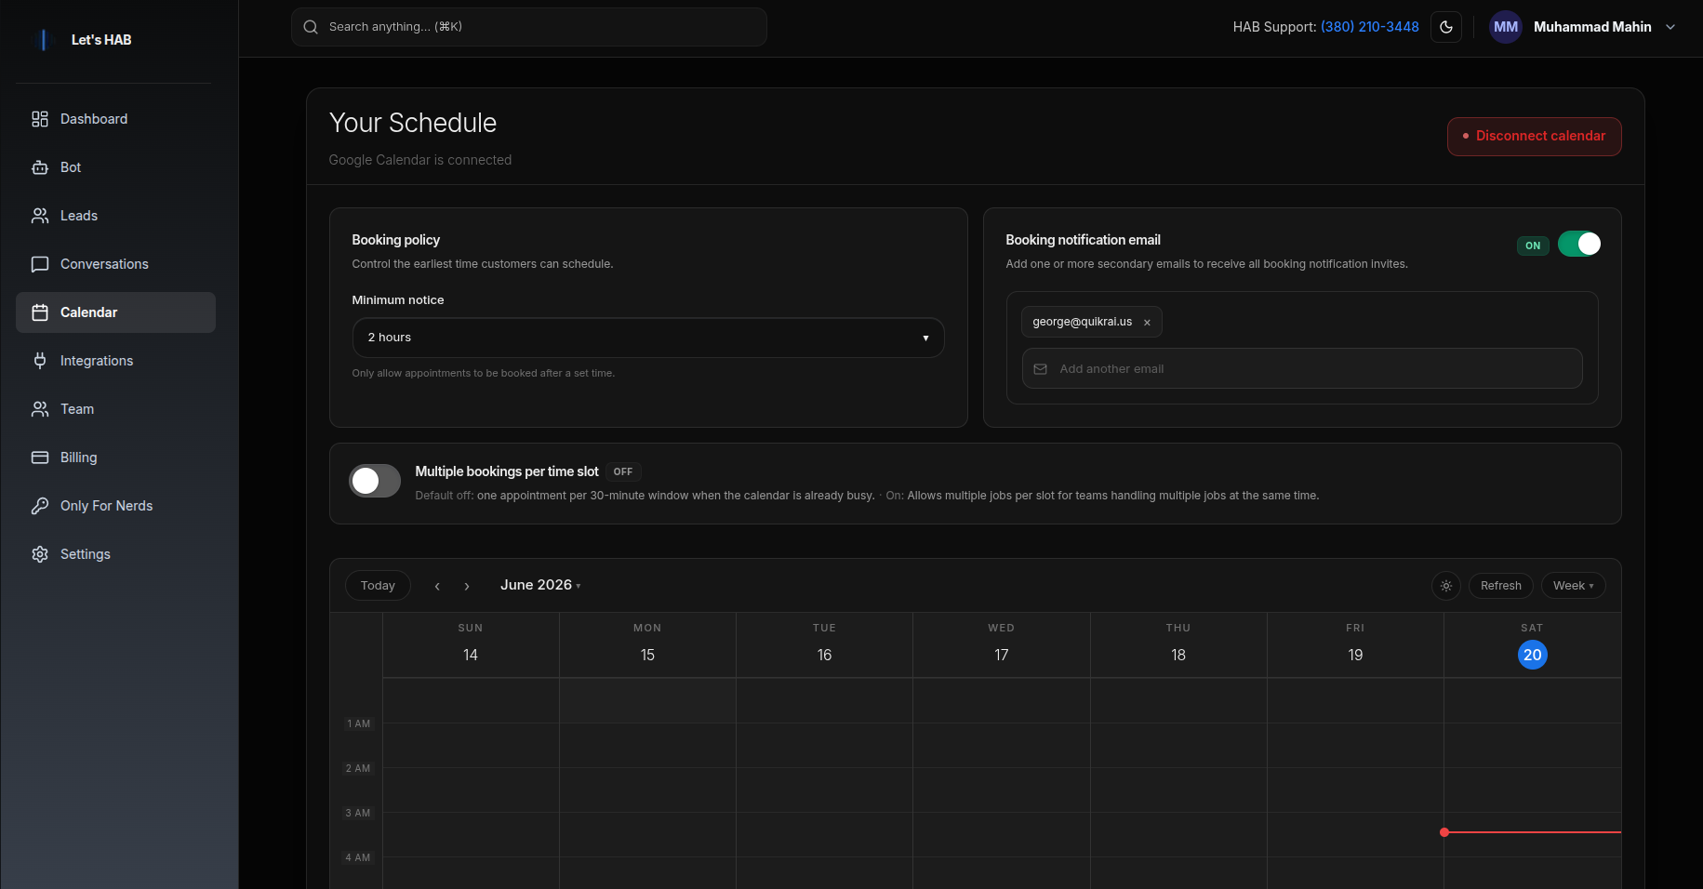
Task: Remove george@quikrai.us email chip
Action: coord(1147,323)
